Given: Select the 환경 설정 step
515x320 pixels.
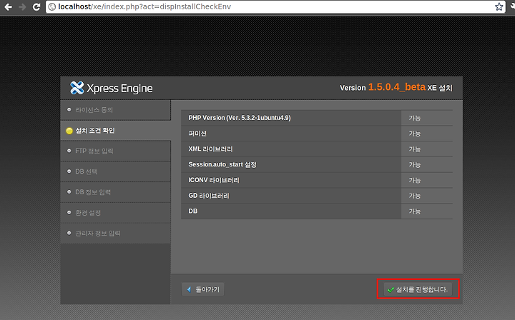Looking at the screenshot, I should 116,213.
